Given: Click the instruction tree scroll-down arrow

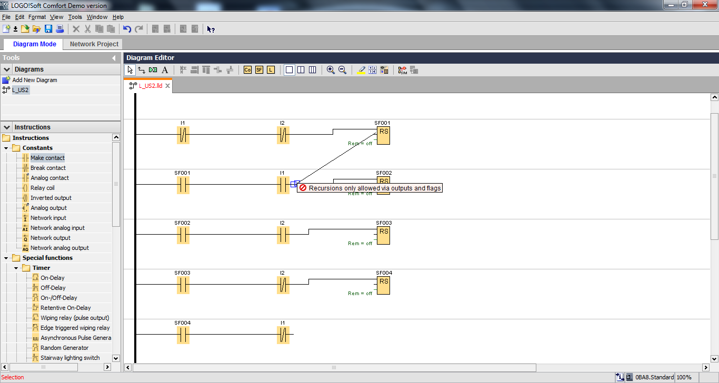Looking at the screenshot, I should [x=116, y=358].
